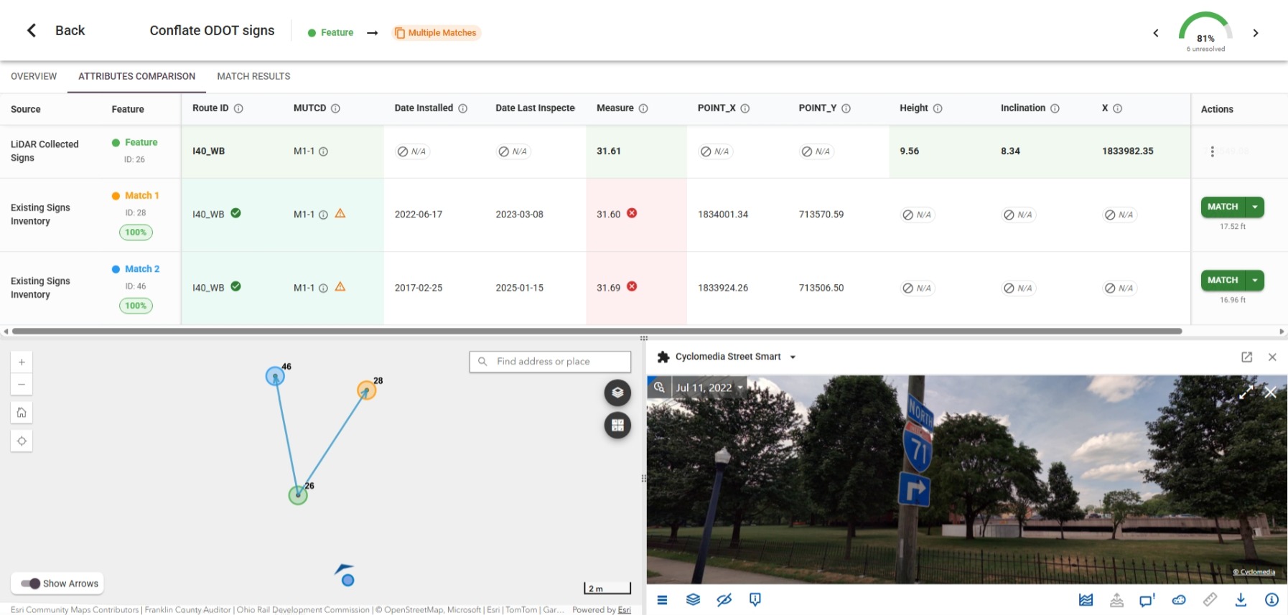Click MUTCD warning icon in Match 2 row
This screenshot has height=615, width=1288.
click(x=340, y=286)
